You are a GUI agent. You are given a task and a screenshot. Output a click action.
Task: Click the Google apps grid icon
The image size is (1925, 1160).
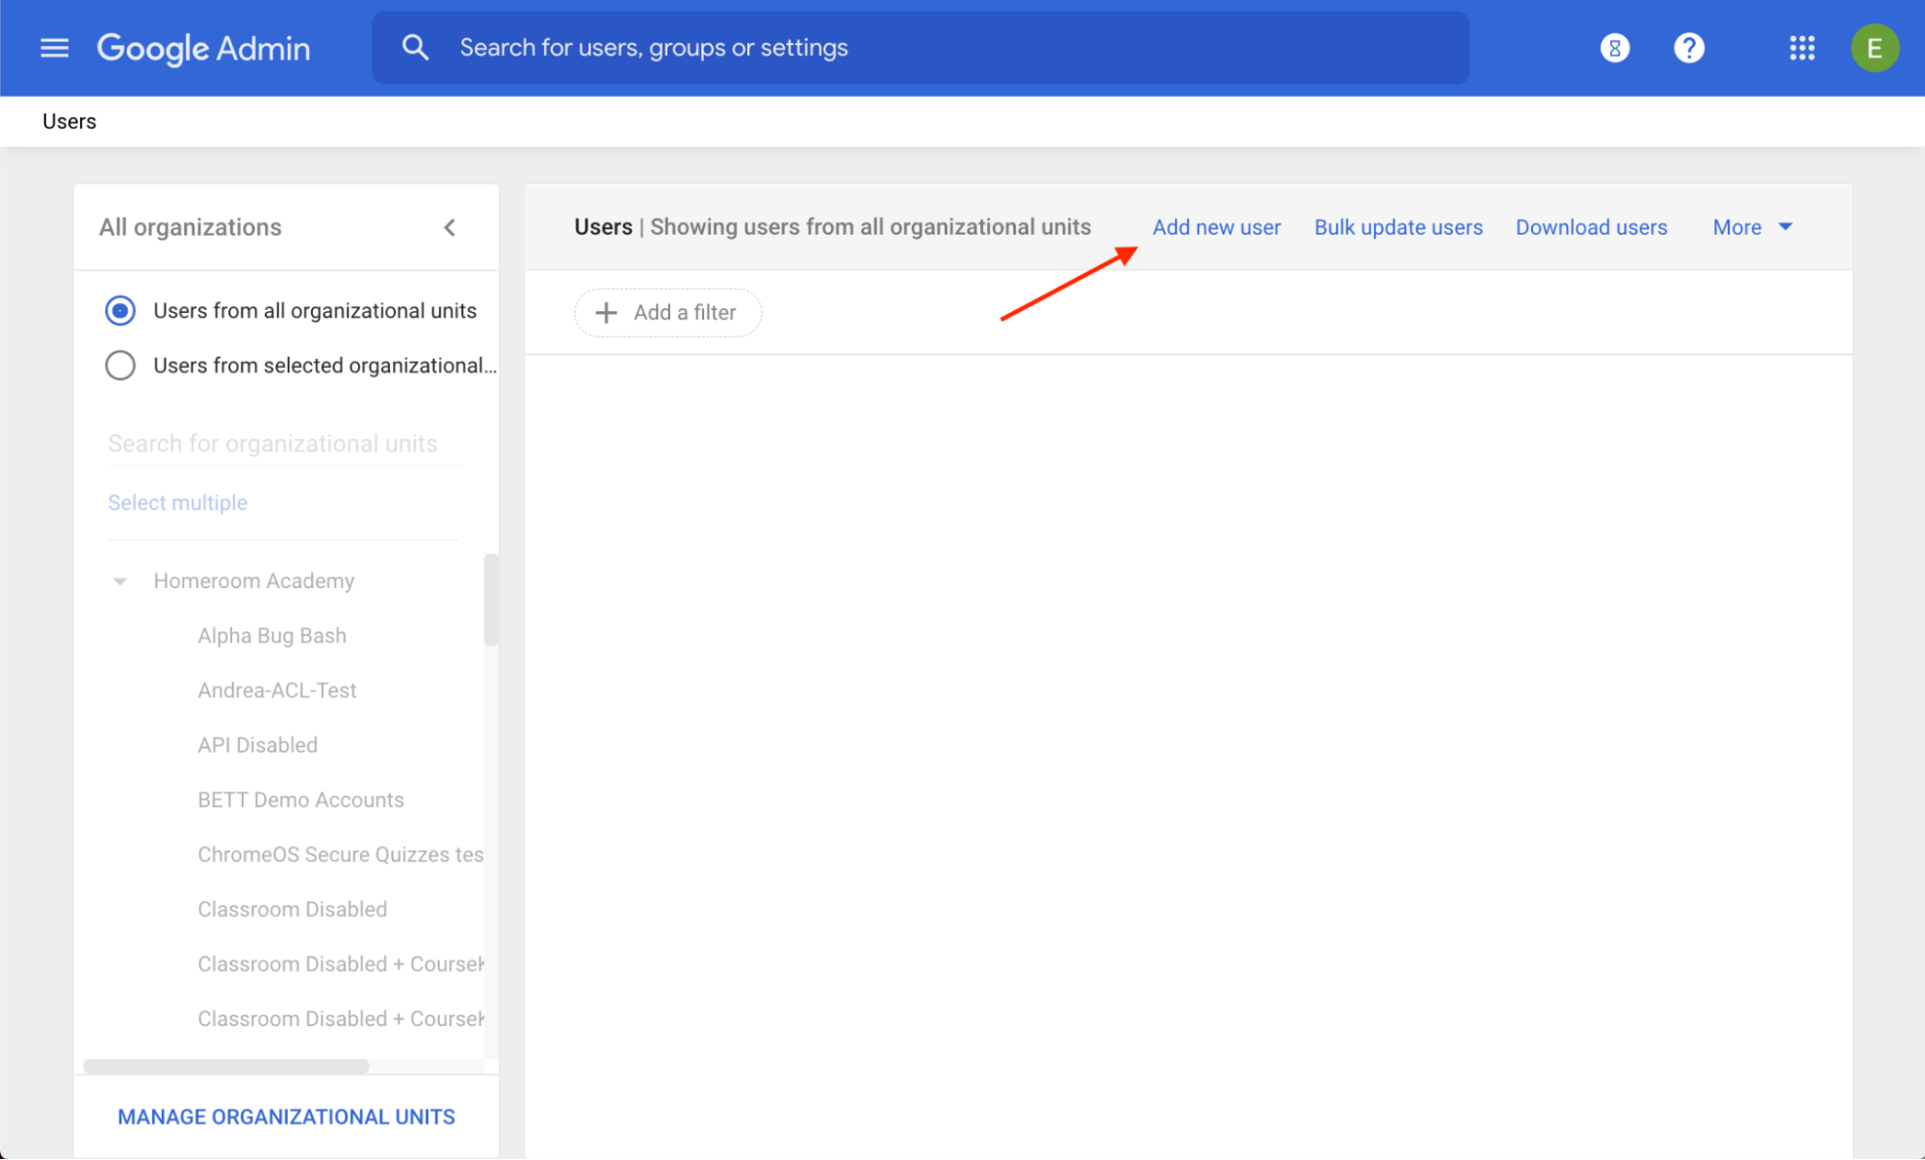[1801, 48]
